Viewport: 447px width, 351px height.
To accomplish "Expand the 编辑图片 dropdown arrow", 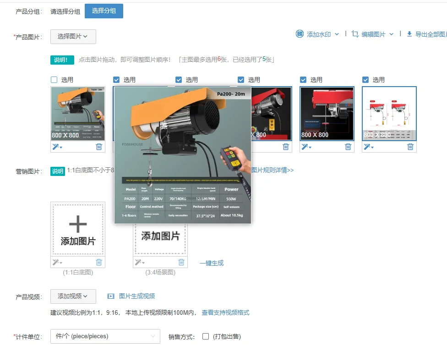I will [392, 34].
